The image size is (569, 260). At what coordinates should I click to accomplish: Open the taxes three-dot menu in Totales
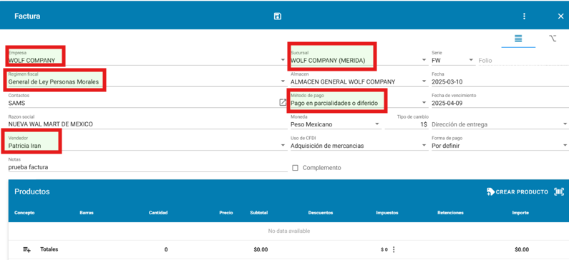pyautogui.click(x=394, y=249)
